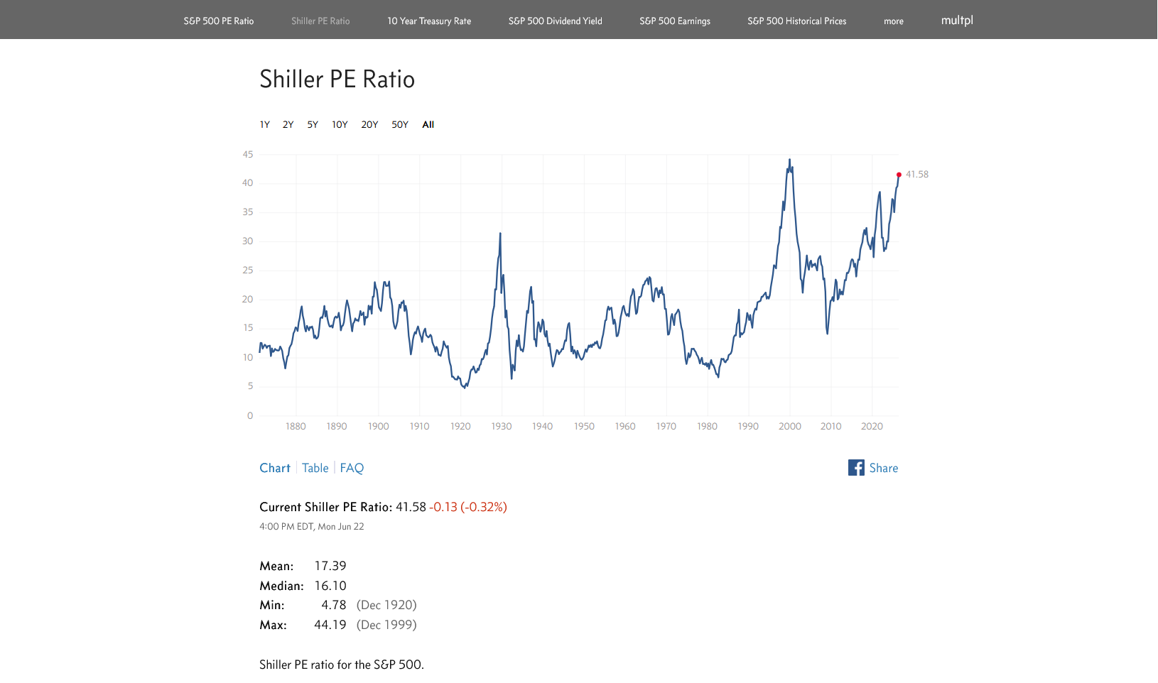Select the 5Y time range
The width and height of the screenshot is (1158, 683).
click(x=313, y=124)
